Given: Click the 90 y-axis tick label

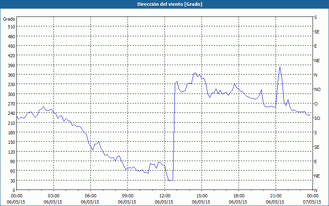Looking at the screenshot, I should (x=13, y=162).
